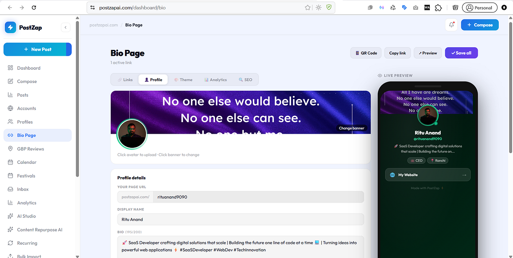Viewport: 513px width, 258px height.
Task: Click the blue Compose button
Action: (480, 25)
